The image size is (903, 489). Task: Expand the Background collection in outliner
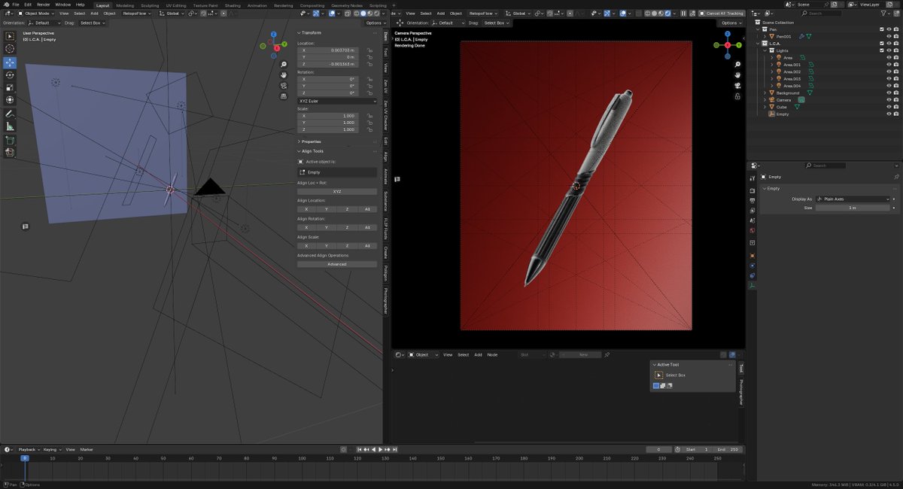[x=766, y=93]
